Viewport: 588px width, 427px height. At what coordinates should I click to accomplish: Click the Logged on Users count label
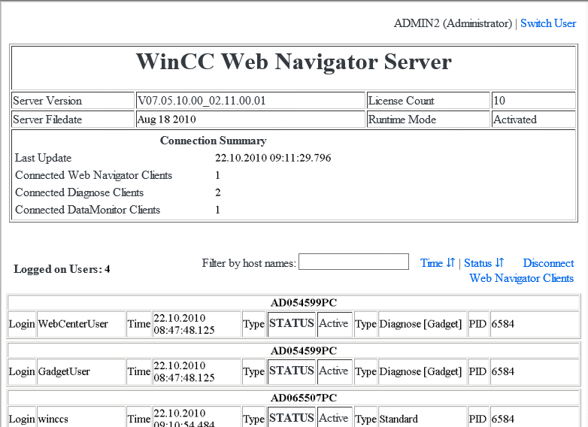pos(62,269)
